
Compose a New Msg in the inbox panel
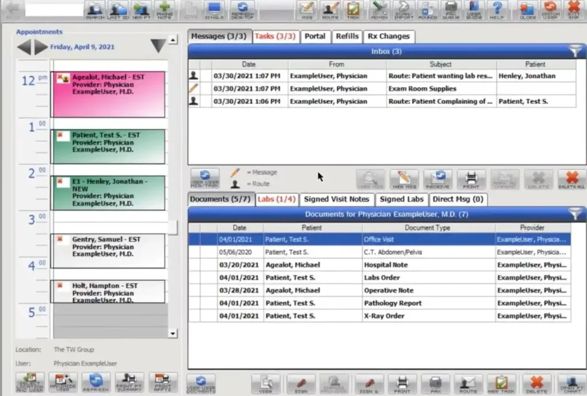pyautogui.click(x=404, y=179)
